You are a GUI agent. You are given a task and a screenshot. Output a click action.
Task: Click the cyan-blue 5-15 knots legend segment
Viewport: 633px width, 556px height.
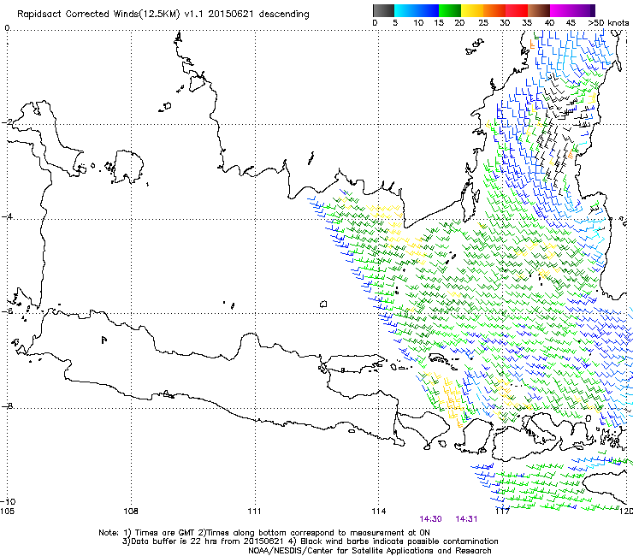click(417, 10)
